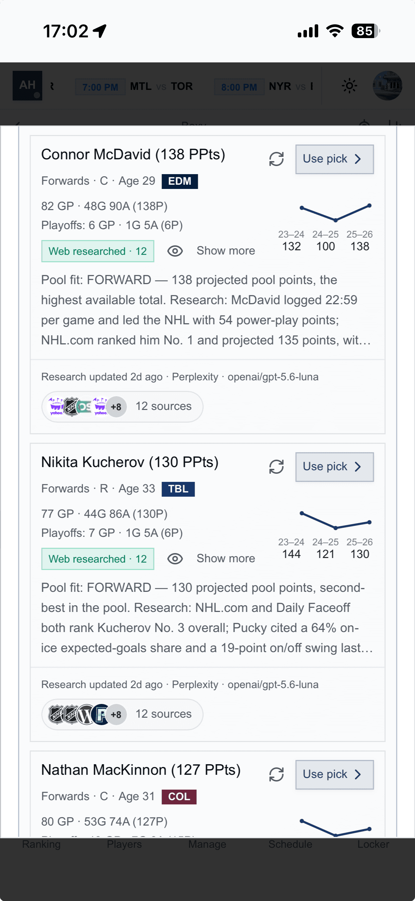Expand Kucherov Show more details
Image resolution: width=415 pixels, height=901 pixels.
point(226,558)
